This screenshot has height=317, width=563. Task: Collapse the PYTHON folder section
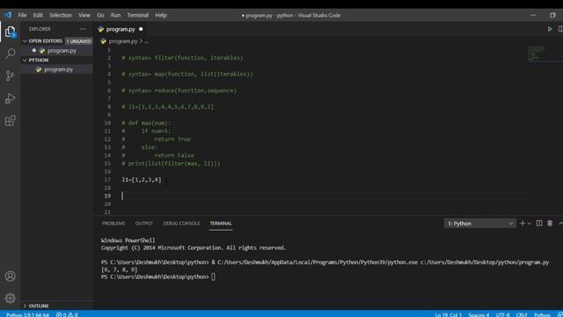point(25,60)
